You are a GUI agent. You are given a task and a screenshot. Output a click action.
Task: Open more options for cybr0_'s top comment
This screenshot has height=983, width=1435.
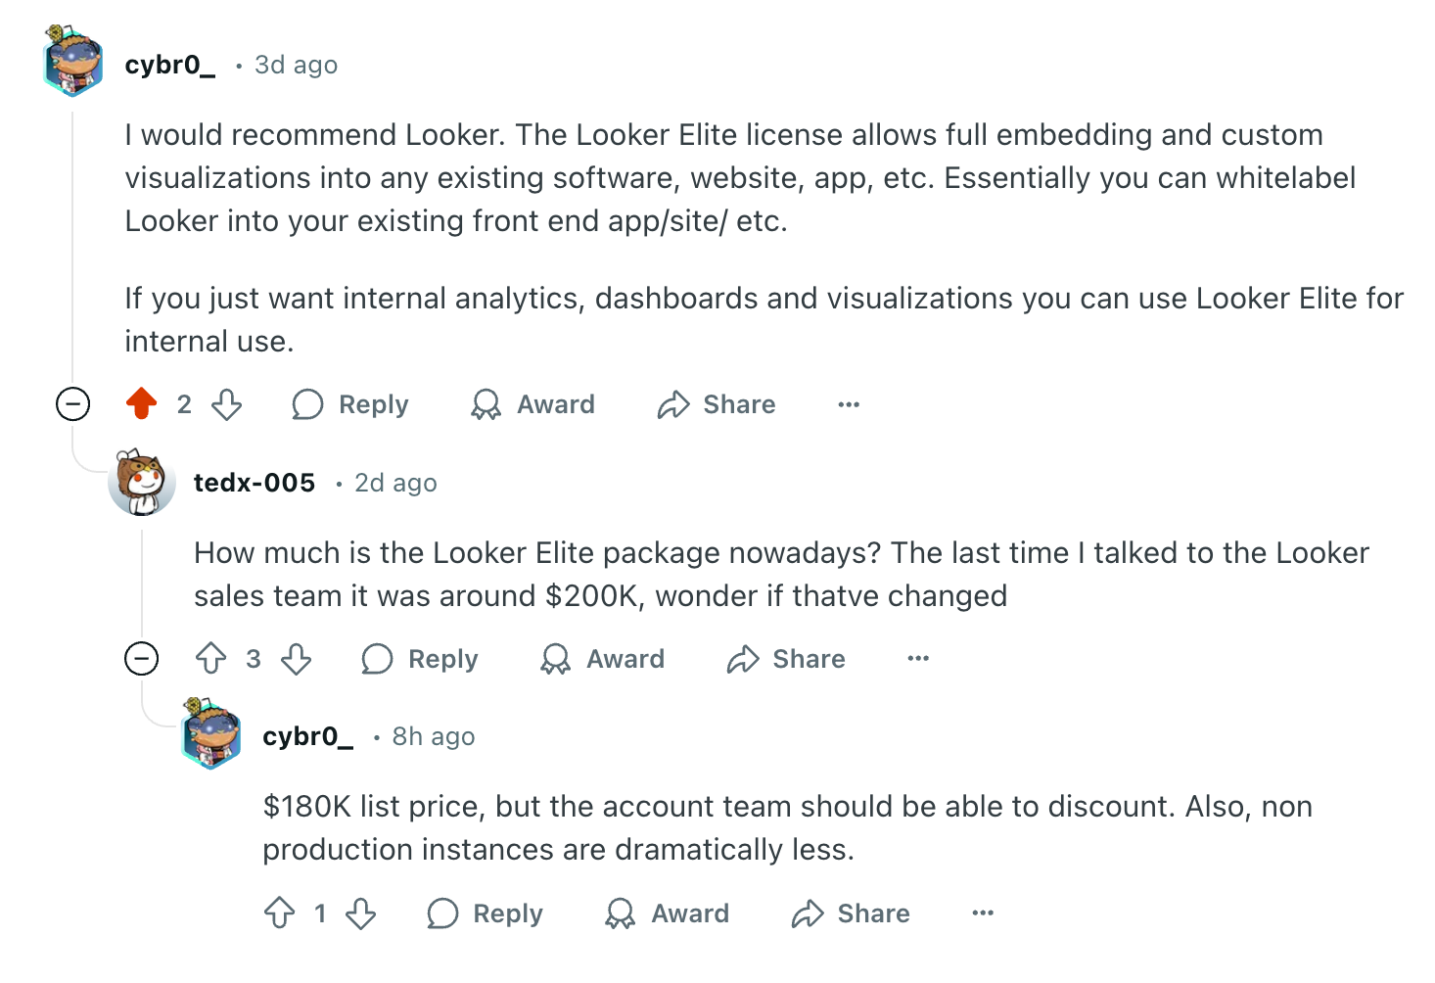coord(849,404)
